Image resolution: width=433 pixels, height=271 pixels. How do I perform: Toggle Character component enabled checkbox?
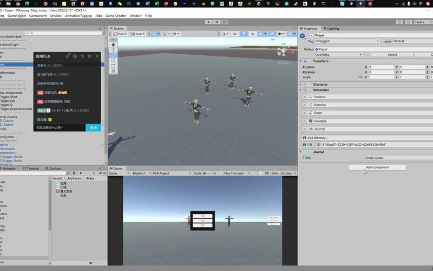tap(310, 85)
